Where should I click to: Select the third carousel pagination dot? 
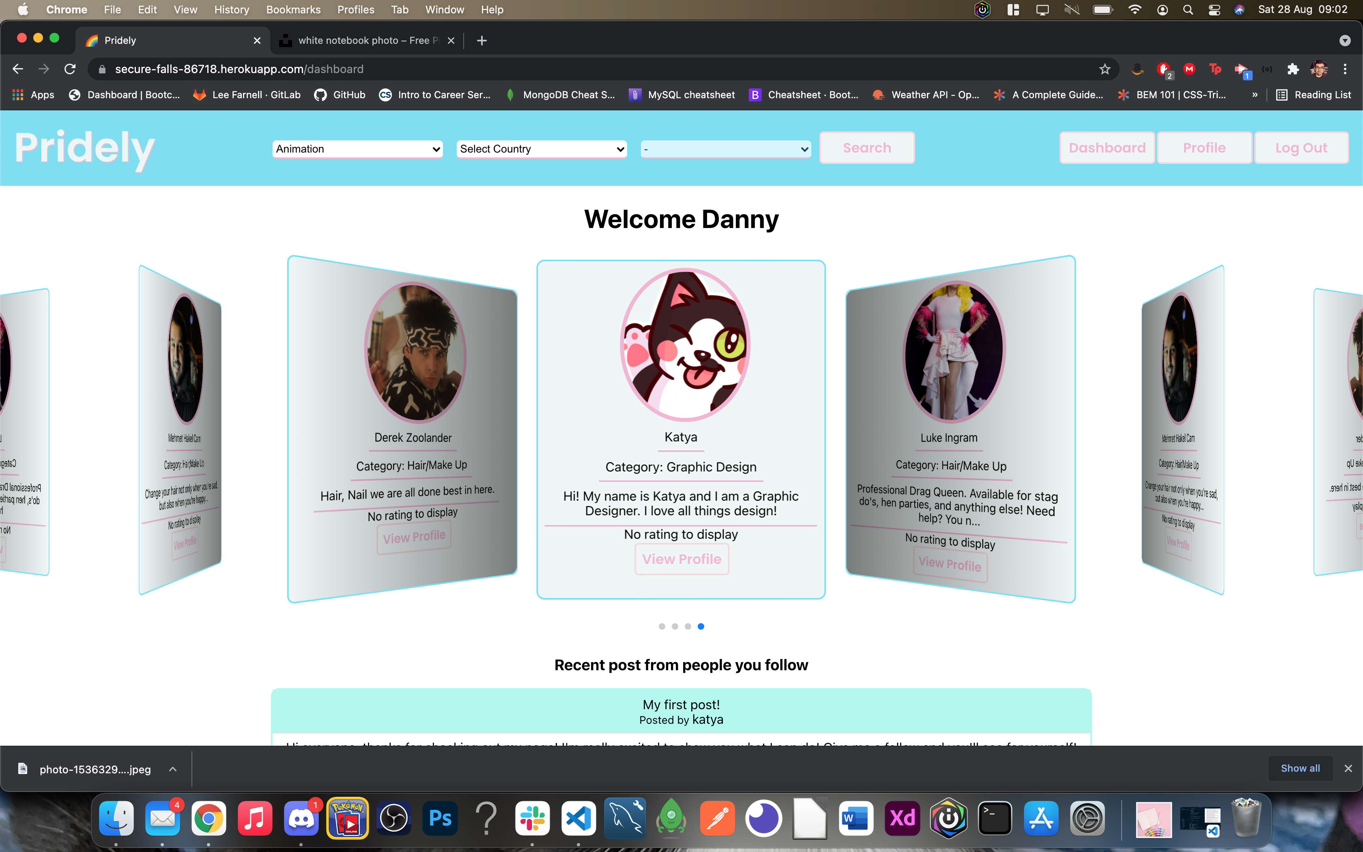688,626
